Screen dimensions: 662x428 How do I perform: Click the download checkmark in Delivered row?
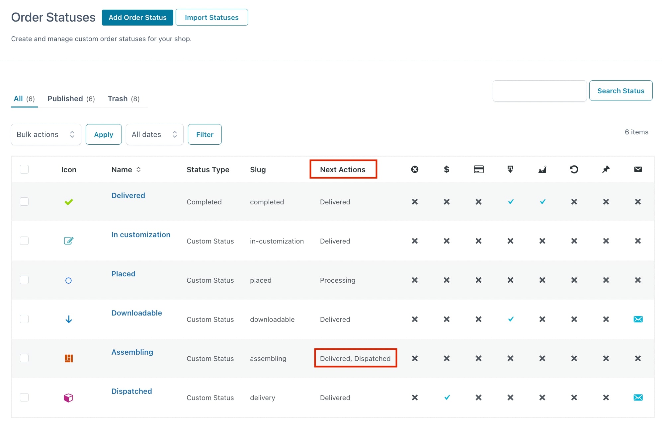511,202
